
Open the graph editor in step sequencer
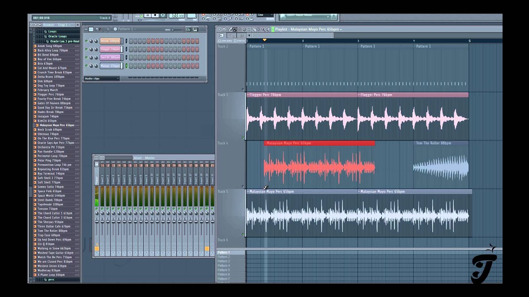pos(188,29)
